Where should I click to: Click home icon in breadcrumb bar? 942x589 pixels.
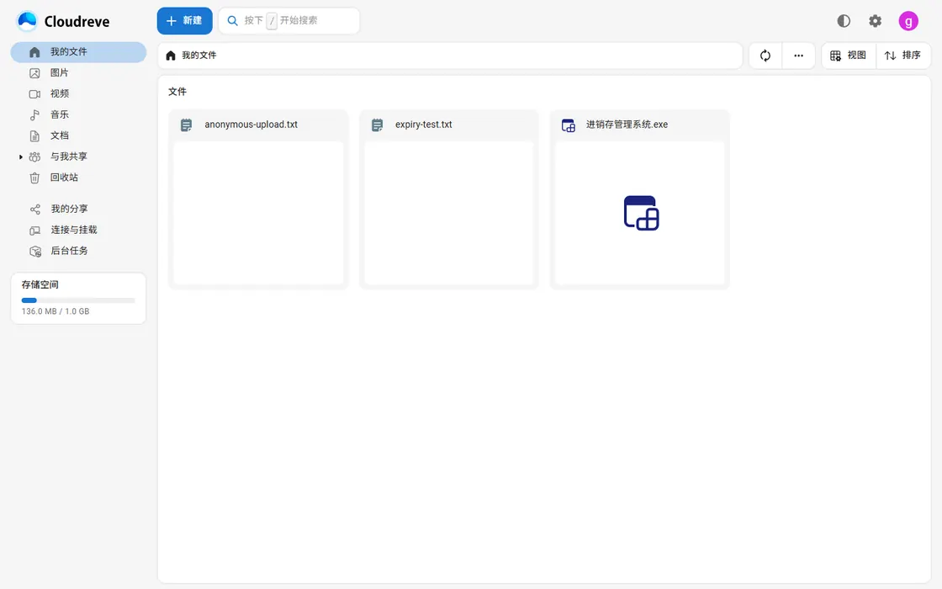[171, 56]
